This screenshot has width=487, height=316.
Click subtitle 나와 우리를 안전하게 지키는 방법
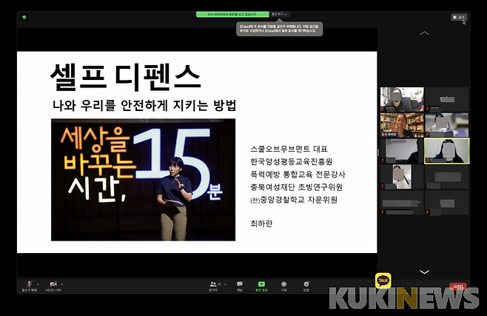[x=144, y=106]
